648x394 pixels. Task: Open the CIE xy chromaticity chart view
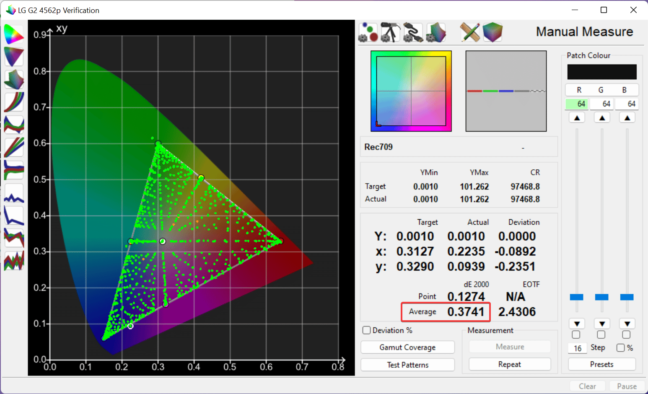tap(13, 34)
